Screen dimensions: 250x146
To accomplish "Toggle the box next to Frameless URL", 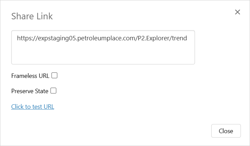I will [x=54, y=76].
